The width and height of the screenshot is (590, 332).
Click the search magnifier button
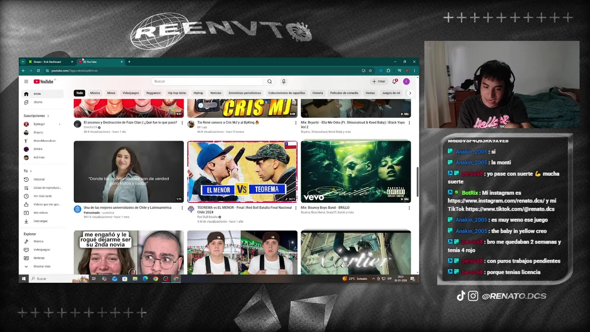coord(270,82)
